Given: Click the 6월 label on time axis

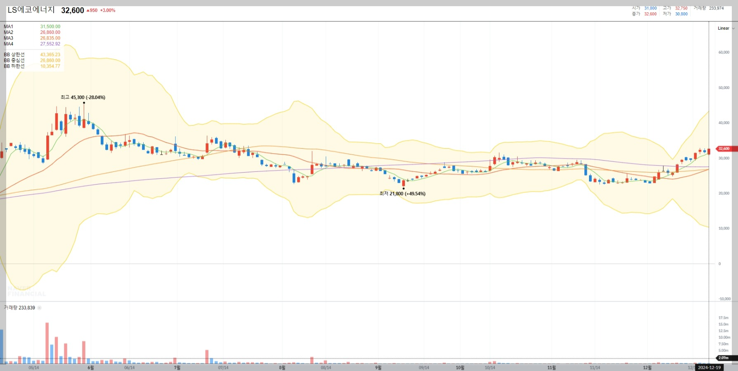Looking at the screenshot, I should (x=91, y=368).
